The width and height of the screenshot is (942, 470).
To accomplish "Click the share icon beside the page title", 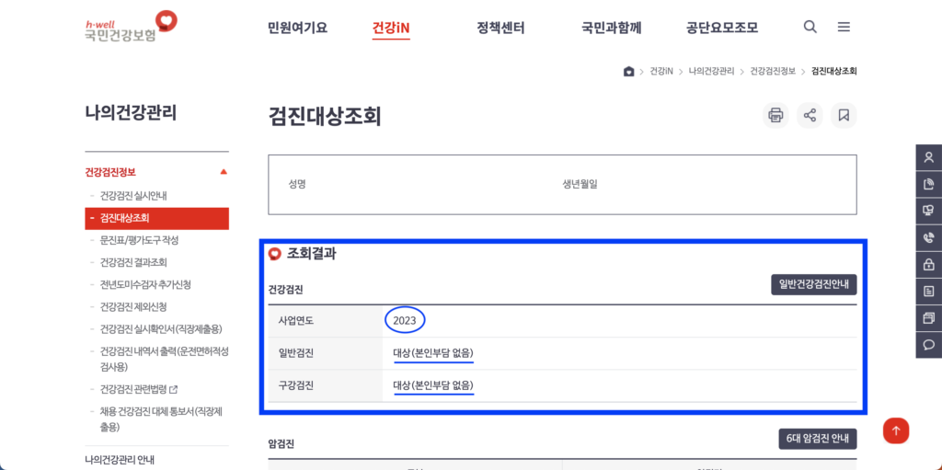I will [x=810, y=115].
